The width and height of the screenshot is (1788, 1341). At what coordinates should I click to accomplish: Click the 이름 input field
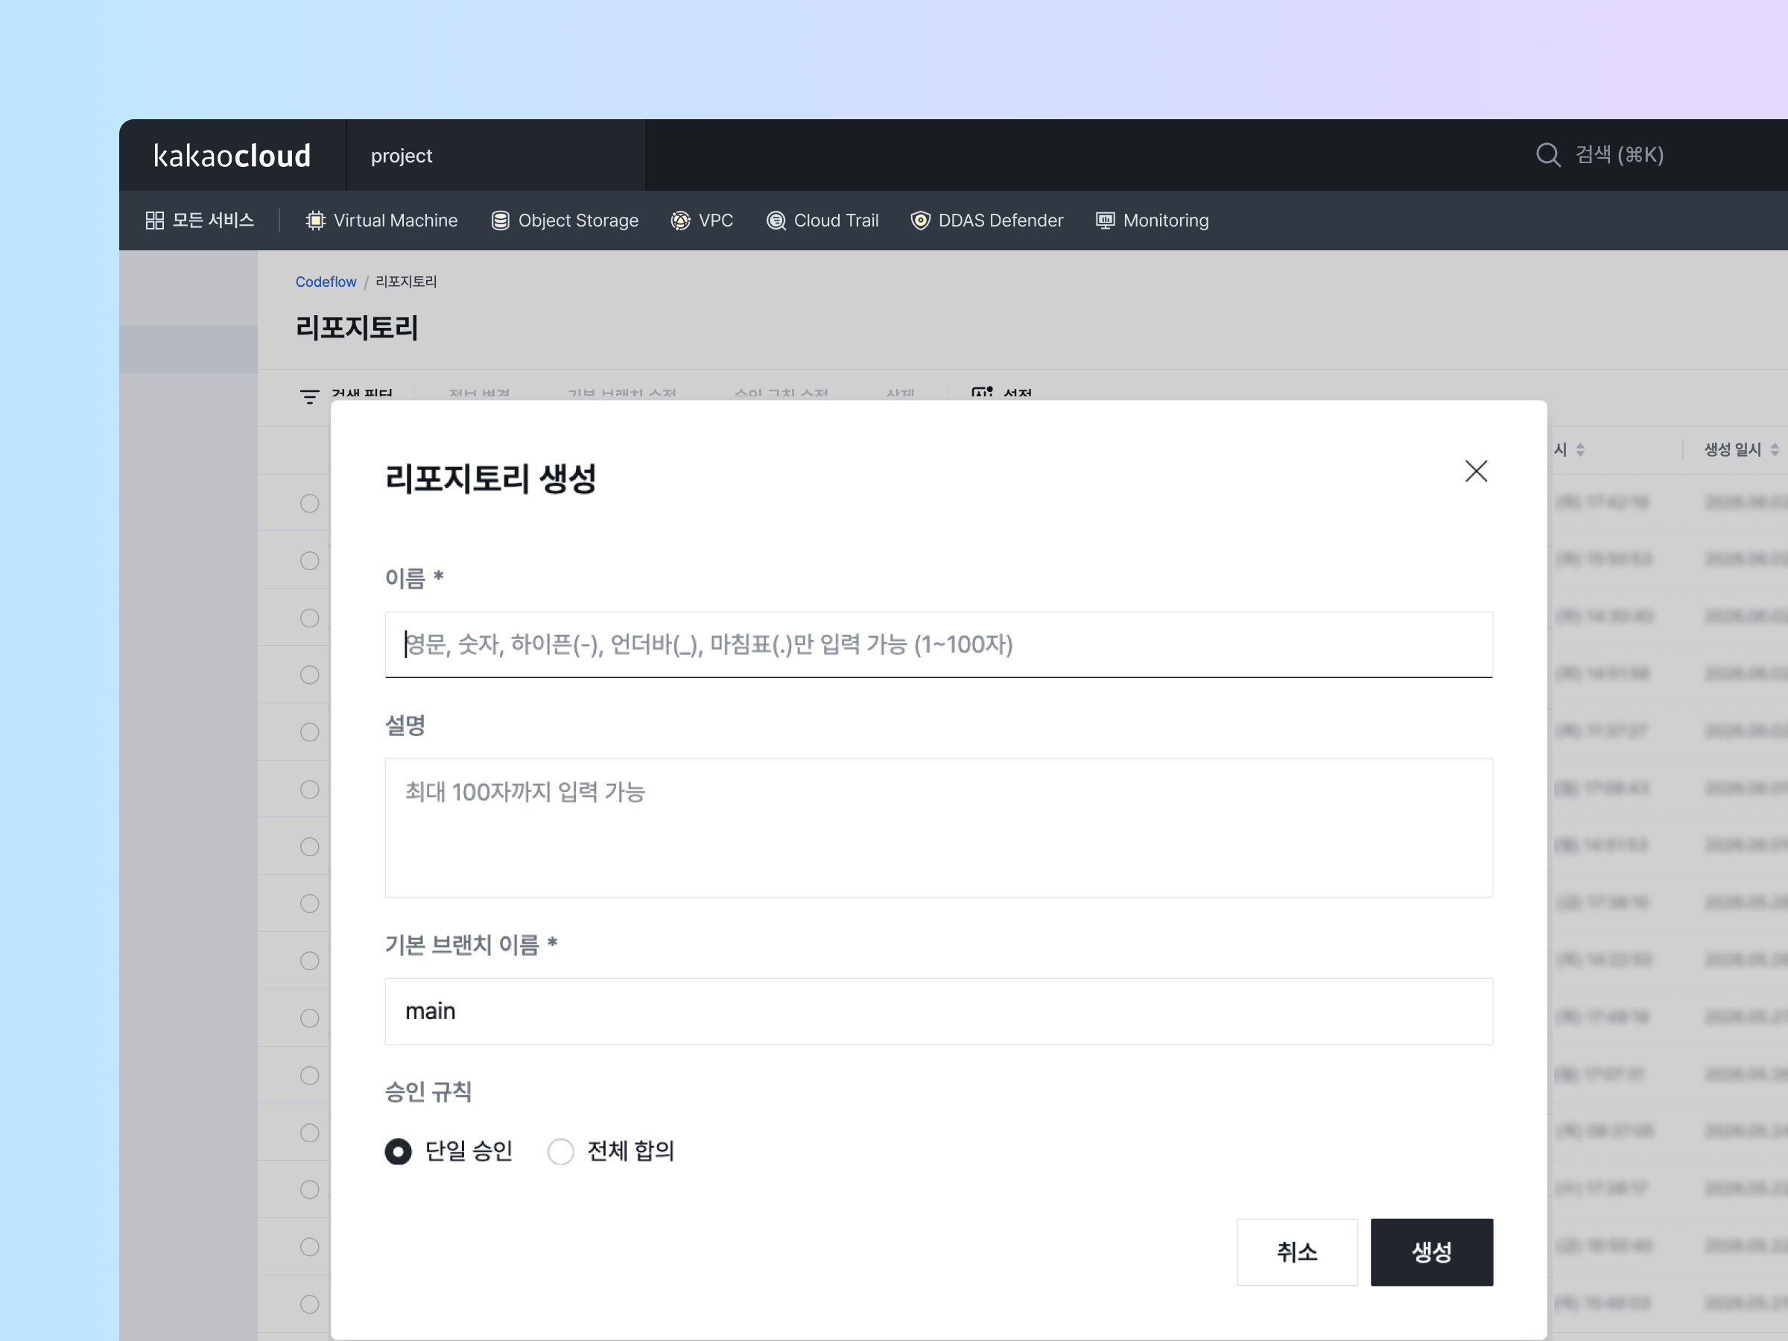click(939, 644)
